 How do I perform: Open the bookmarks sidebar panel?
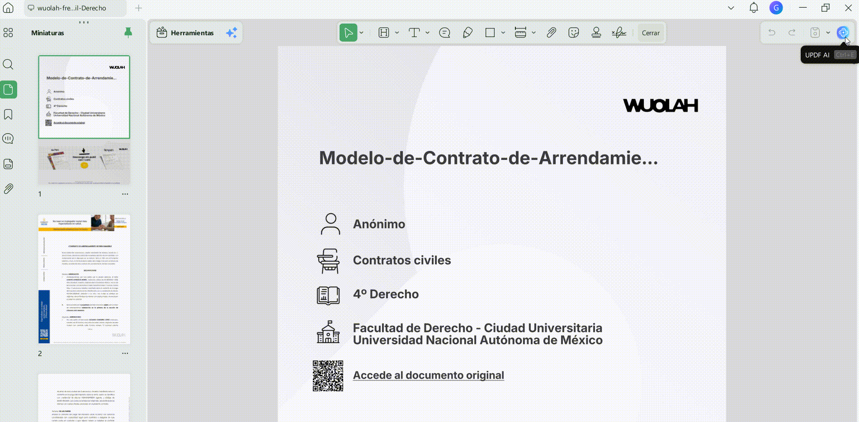(8, 114)
